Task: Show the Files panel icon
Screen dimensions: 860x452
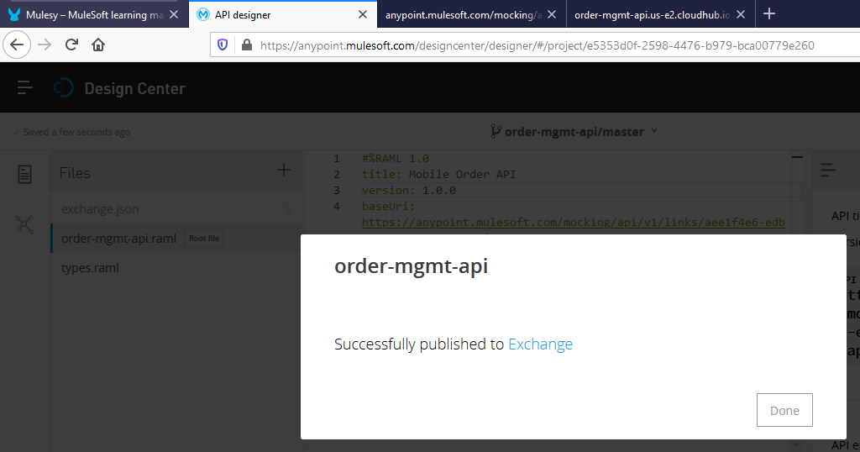Action: (x=24, y=175)
